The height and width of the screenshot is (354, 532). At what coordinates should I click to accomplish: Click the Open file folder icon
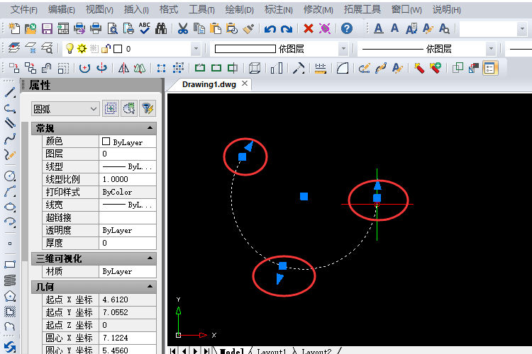pos(31,28)
